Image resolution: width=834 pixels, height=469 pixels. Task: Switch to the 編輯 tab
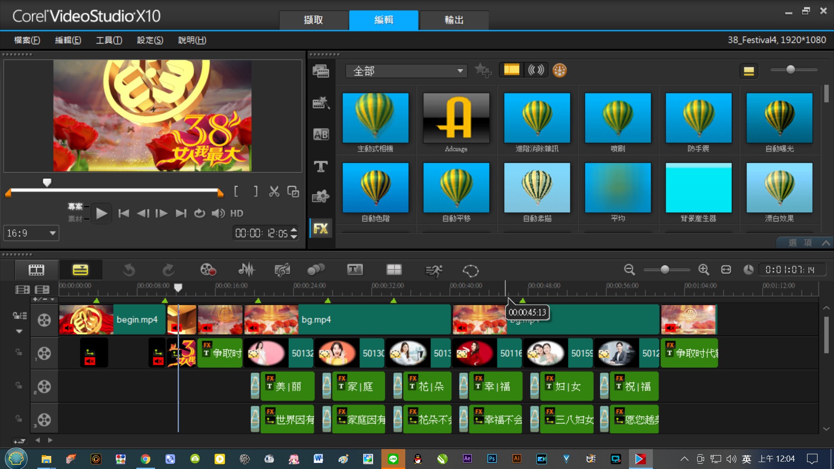pos(384,20)
